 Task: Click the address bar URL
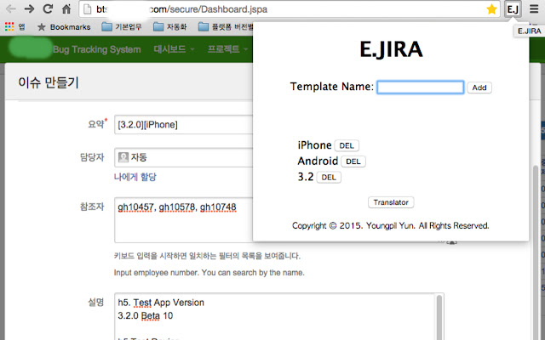[x=181, y=9]
